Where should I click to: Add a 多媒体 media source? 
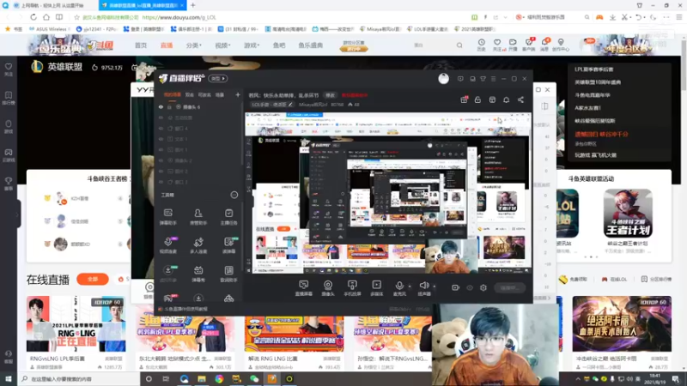click(x=376, y=288)
